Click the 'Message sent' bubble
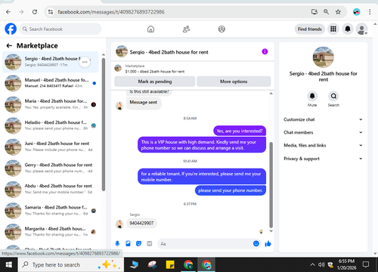This screenshot has width=378, height=272. [x=144, y=103]
